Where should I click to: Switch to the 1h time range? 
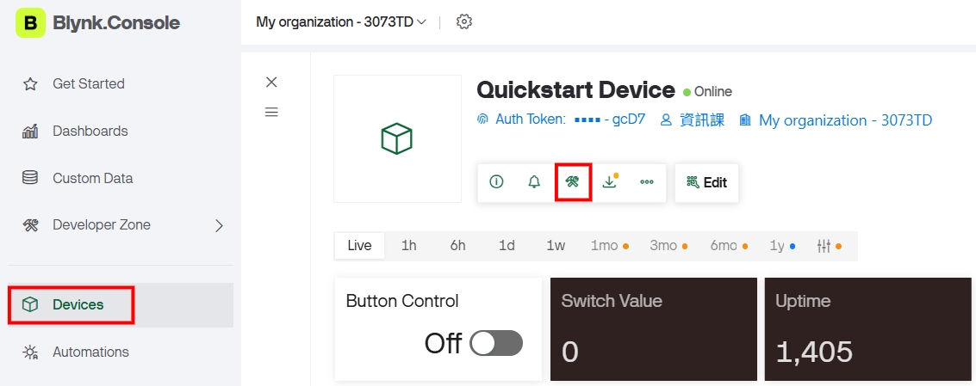(x=408, y=246)
